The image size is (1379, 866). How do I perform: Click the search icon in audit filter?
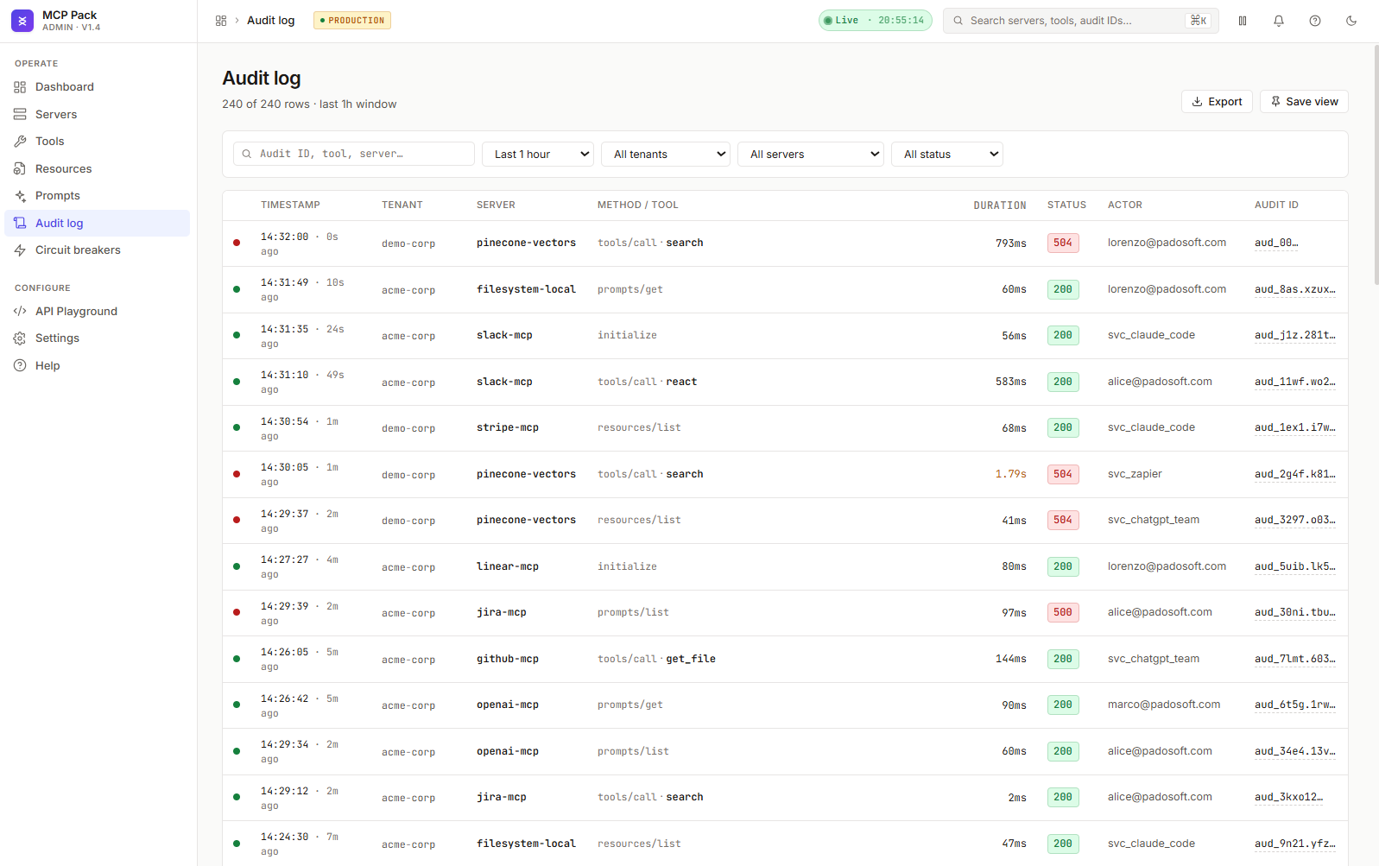coord(247,154)
